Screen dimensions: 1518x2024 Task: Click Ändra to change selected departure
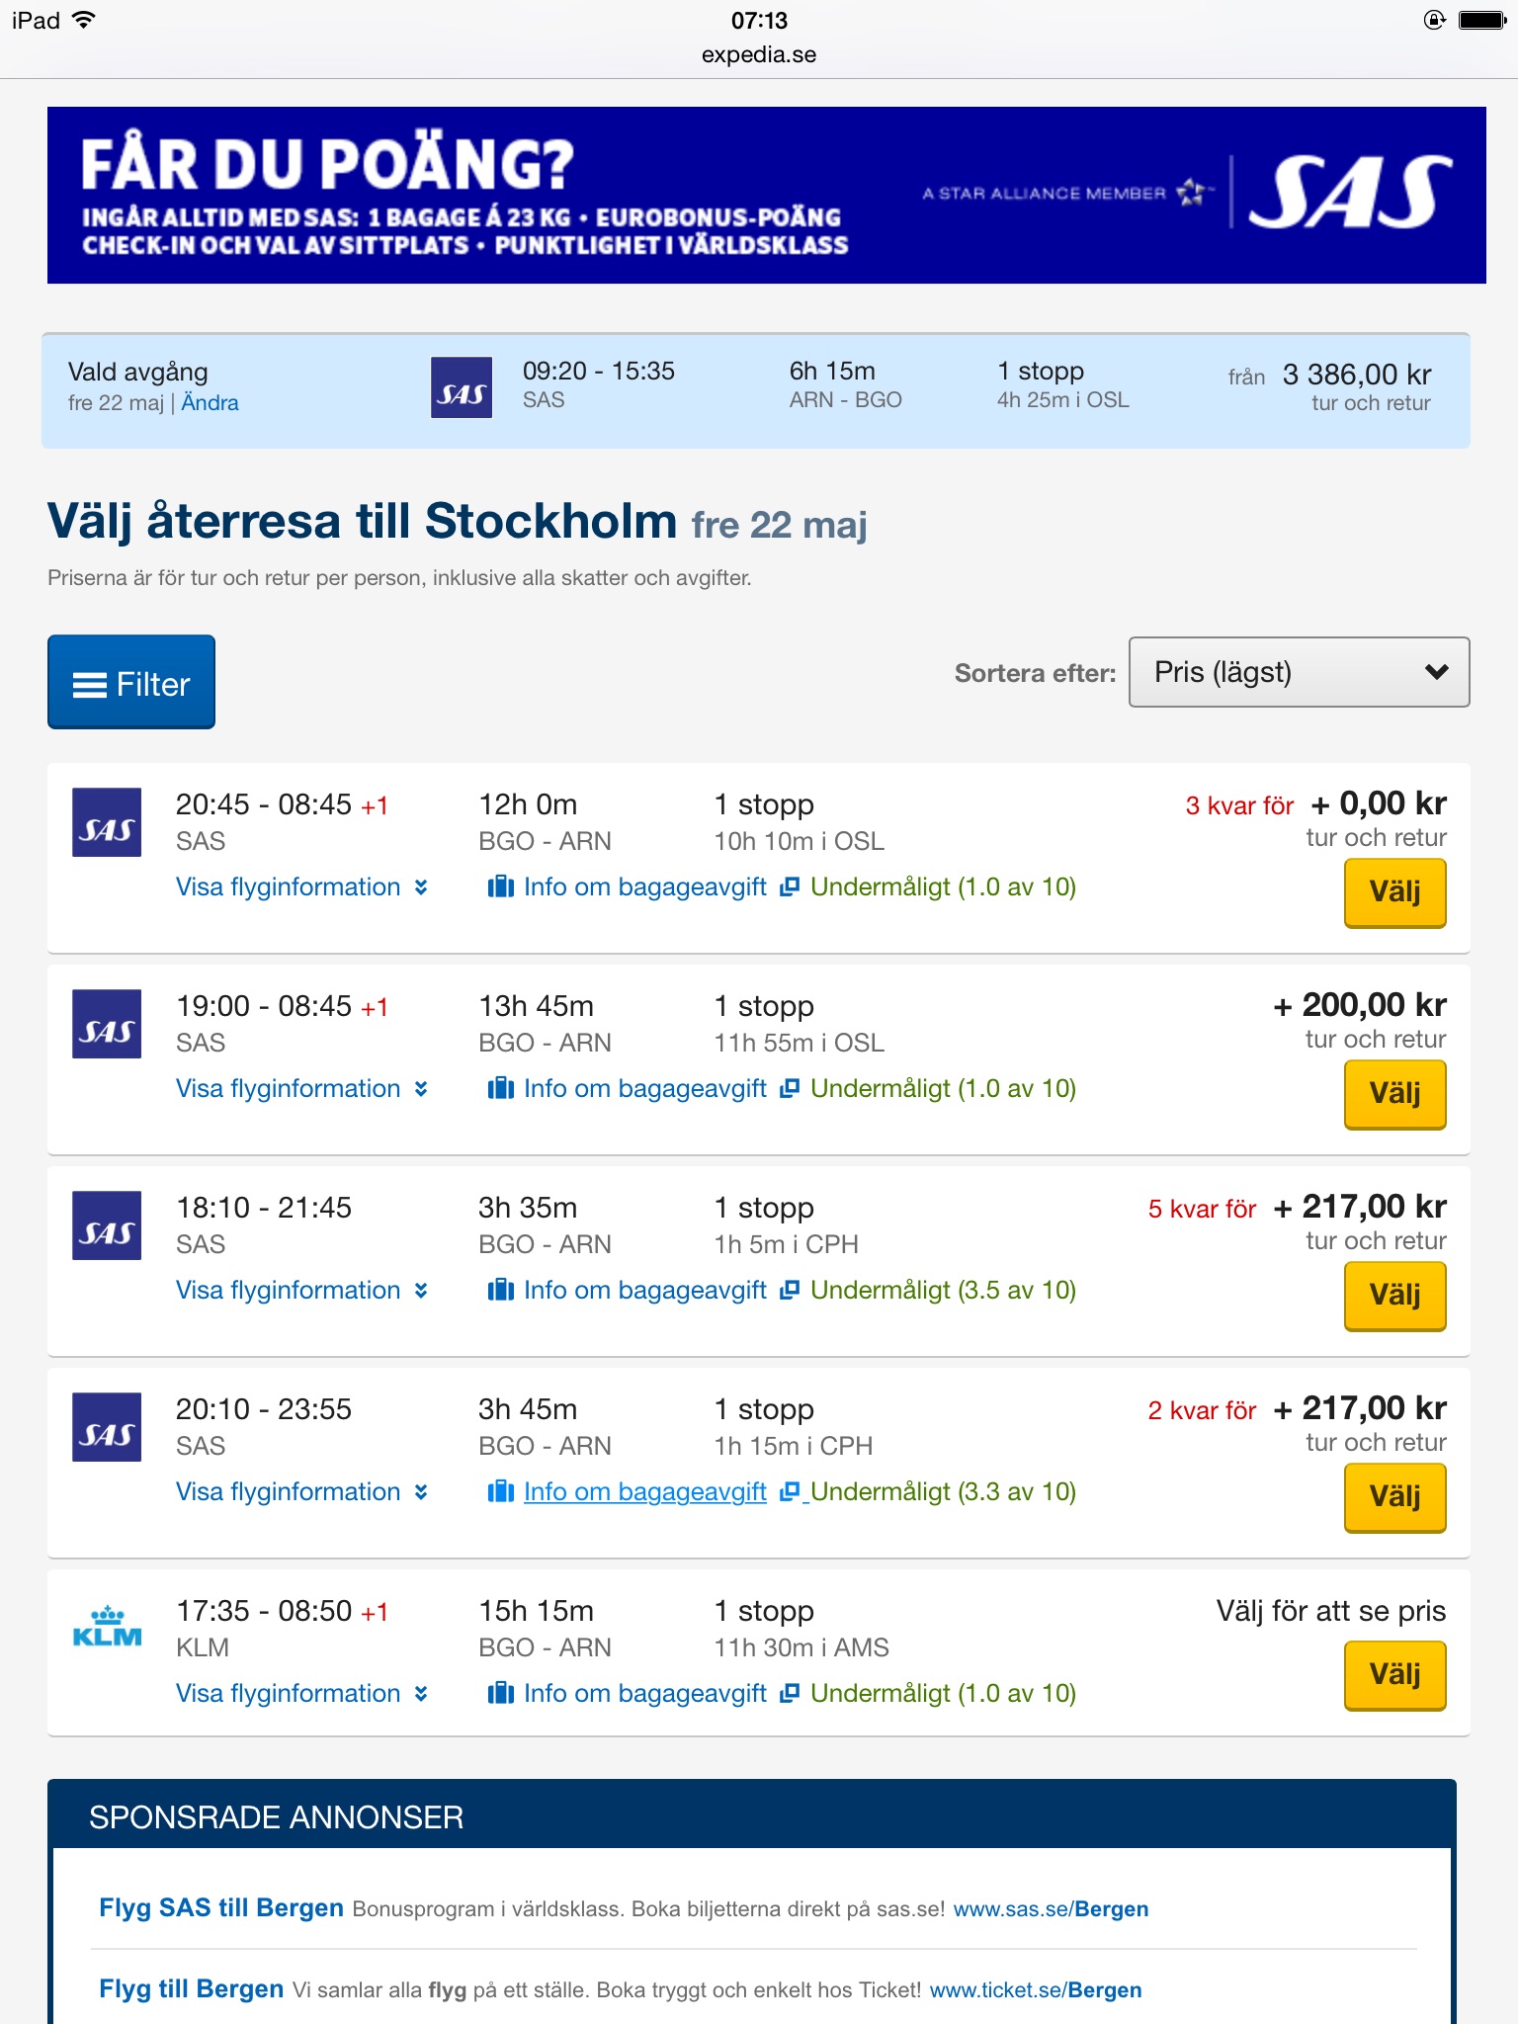(210, 402)
